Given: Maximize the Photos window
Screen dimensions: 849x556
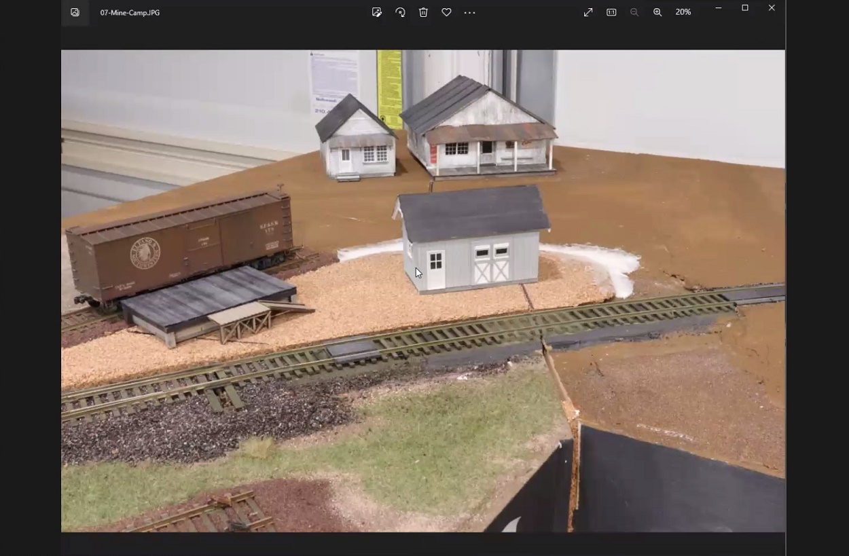Looking at the screenshot, I should click(x=745, y=8).
